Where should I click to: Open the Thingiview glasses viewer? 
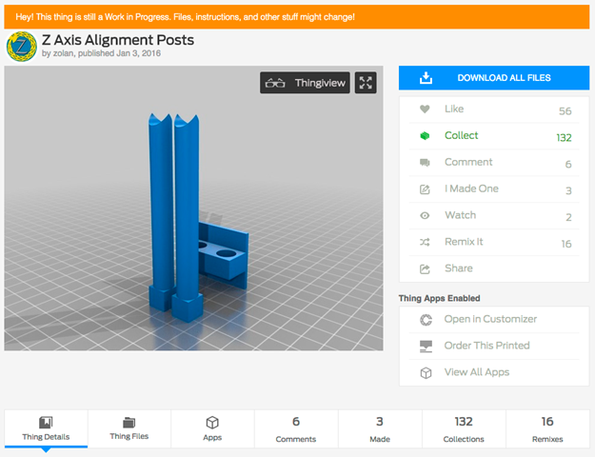point(305,83)
